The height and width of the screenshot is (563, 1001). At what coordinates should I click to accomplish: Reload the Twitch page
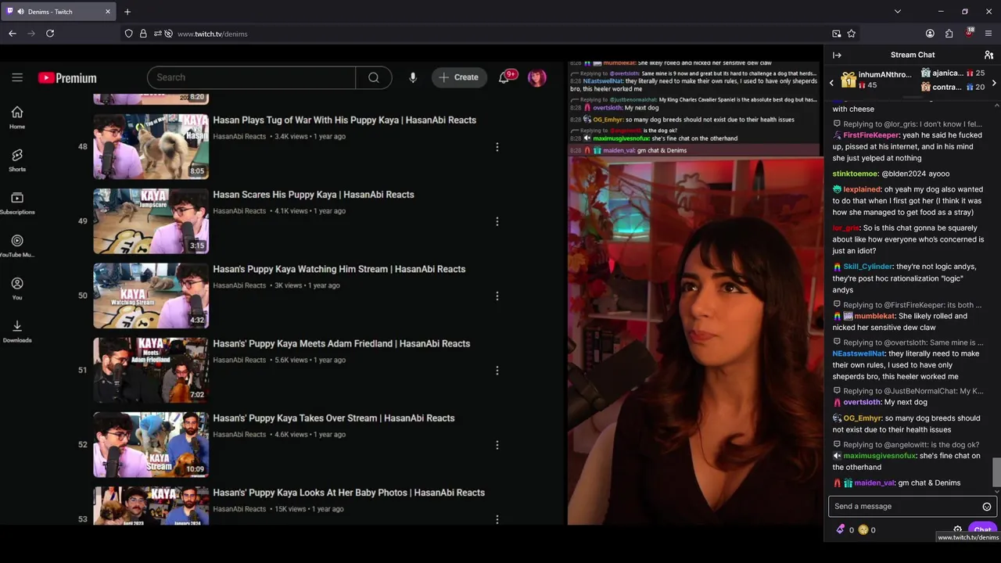(x=50, y=34)
